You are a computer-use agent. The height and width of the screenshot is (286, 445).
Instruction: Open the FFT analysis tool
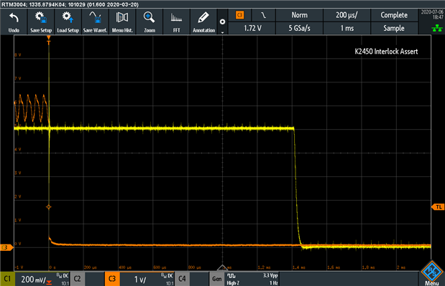[177, 22]
